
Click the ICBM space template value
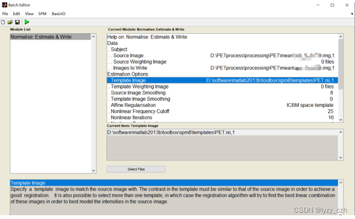310,105
